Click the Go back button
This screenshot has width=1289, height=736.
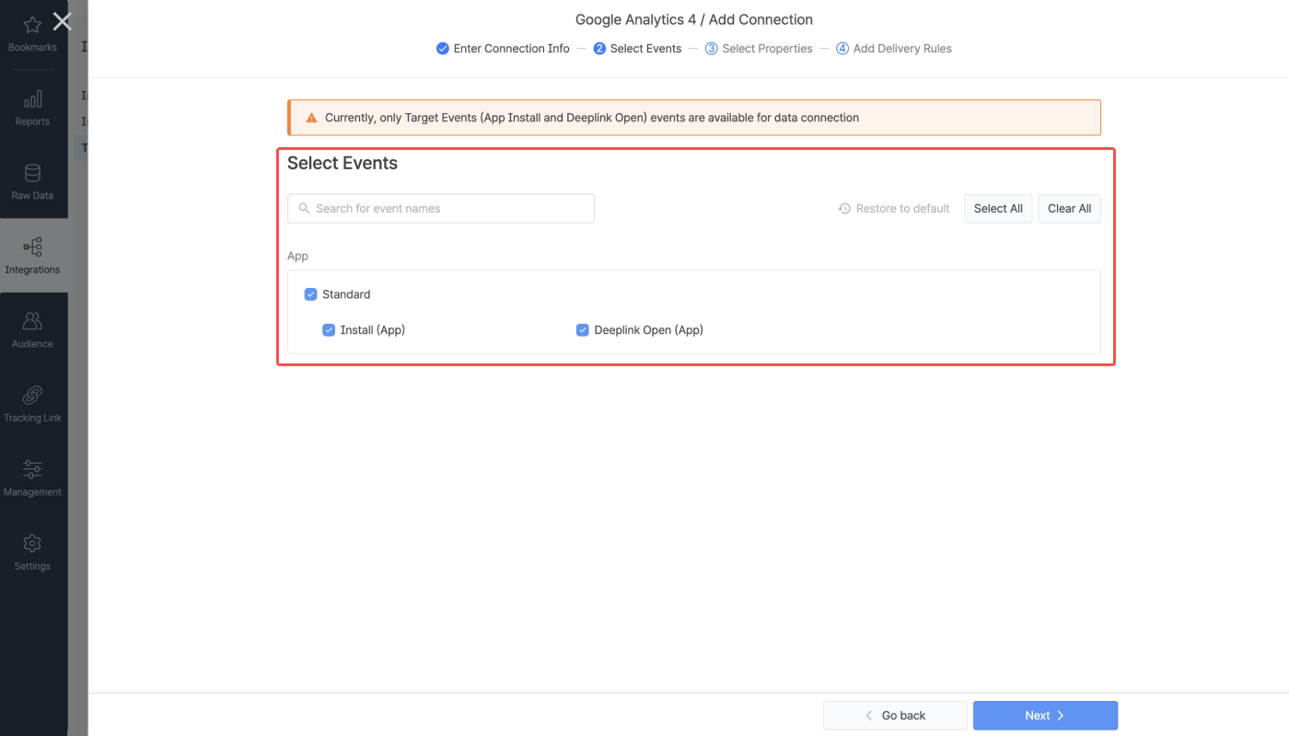[895, 716]
